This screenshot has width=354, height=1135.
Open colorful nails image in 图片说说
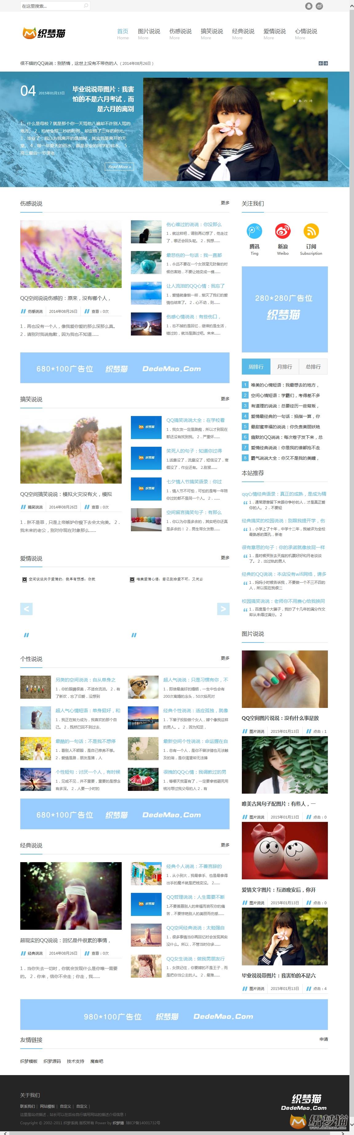coord(284,679)
